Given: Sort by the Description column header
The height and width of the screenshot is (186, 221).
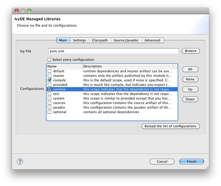Looking at the screenshot, I should tap(127, 66).
